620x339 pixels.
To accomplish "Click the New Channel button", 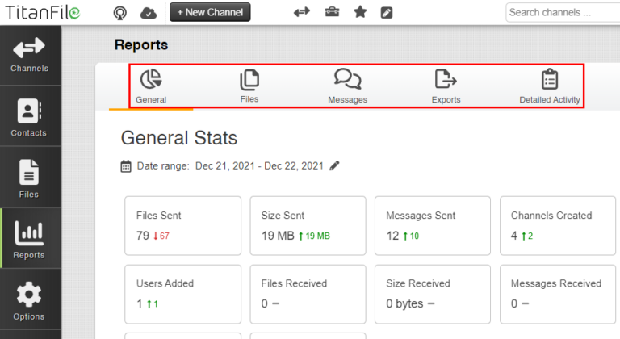I will (x=210, y=12).
